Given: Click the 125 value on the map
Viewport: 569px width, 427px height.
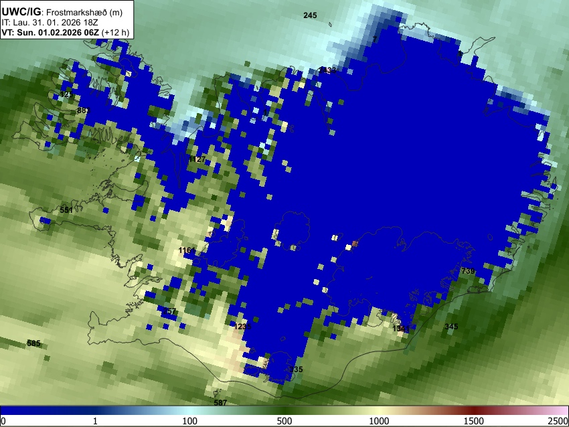Looking at the screenshot, I should coord(67,94).
